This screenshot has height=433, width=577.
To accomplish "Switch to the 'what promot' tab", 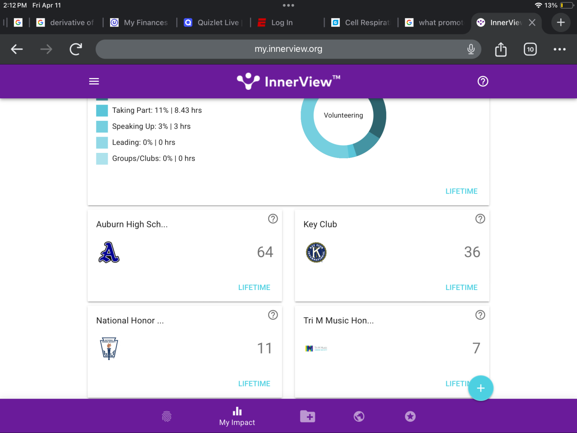I will tap(435, 23).
